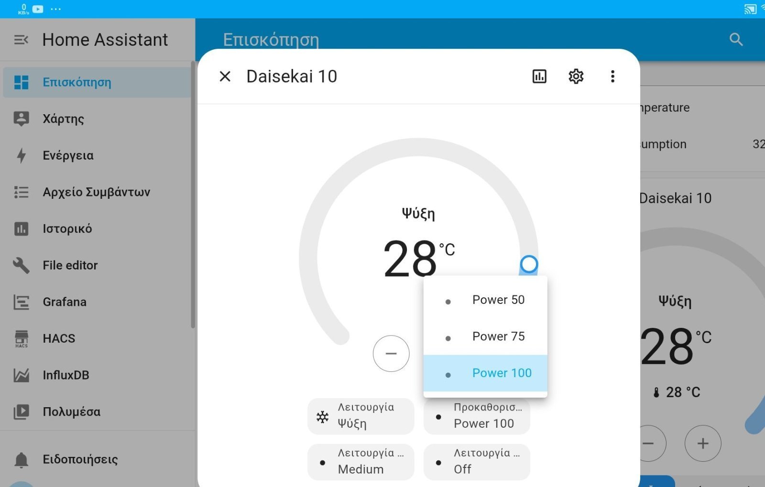The height and width of the screenshot is (487, 765).
Task: Go to File editor page
Action: (x=97, y=265)
